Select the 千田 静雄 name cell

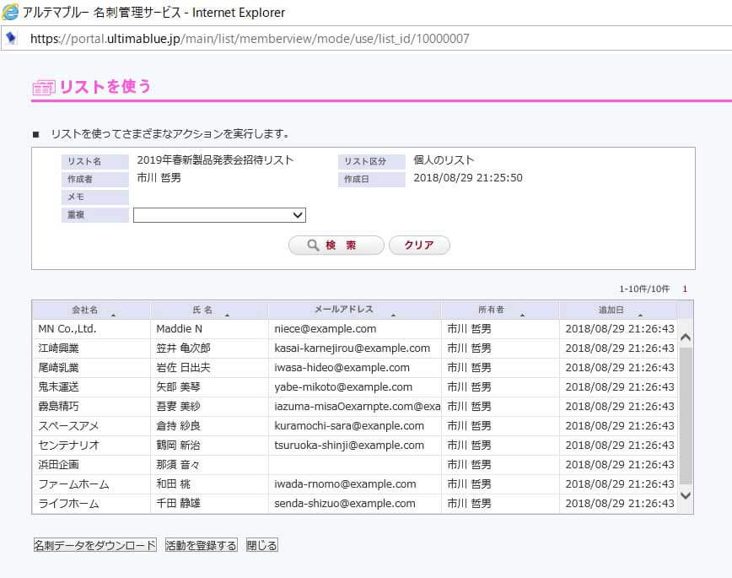(x=209, y=504)
